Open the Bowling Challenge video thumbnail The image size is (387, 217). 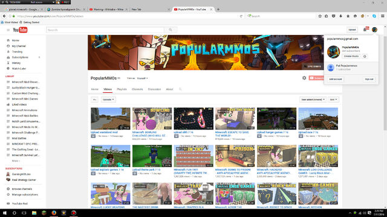(x=152, y=119)
